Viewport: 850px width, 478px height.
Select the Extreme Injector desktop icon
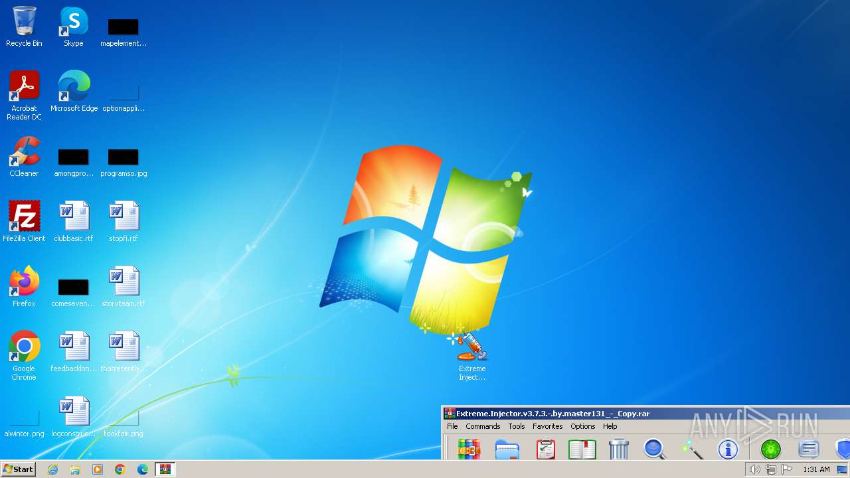472,356
